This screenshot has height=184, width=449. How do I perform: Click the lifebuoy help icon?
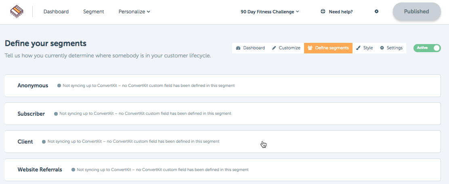click(323, 12)
